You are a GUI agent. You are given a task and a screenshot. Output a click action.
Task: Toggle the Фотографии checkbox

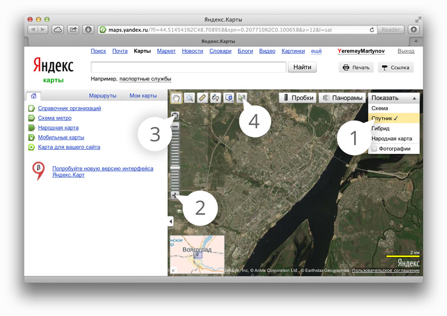point(375,149)
